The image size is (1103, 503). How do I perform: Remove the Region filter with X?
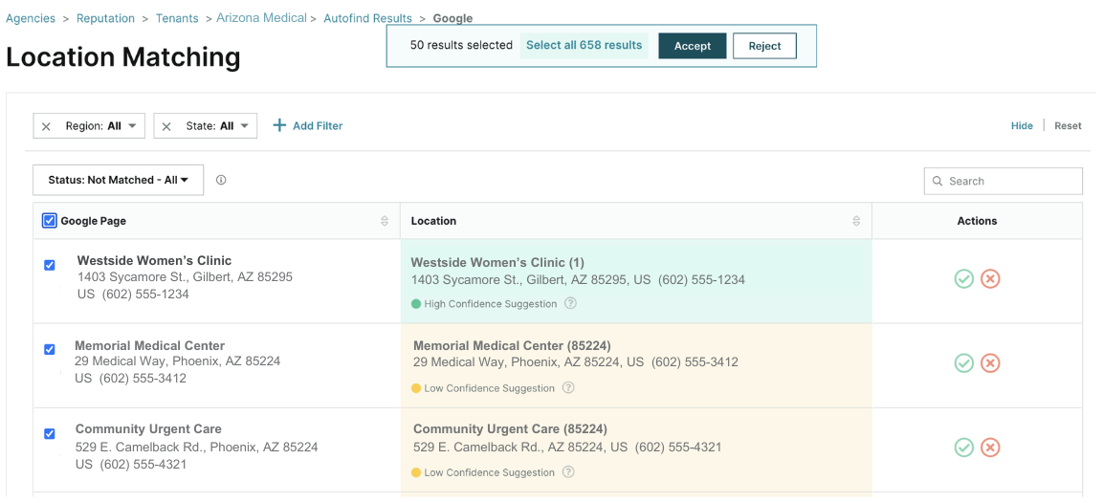[x=46, y=126]
